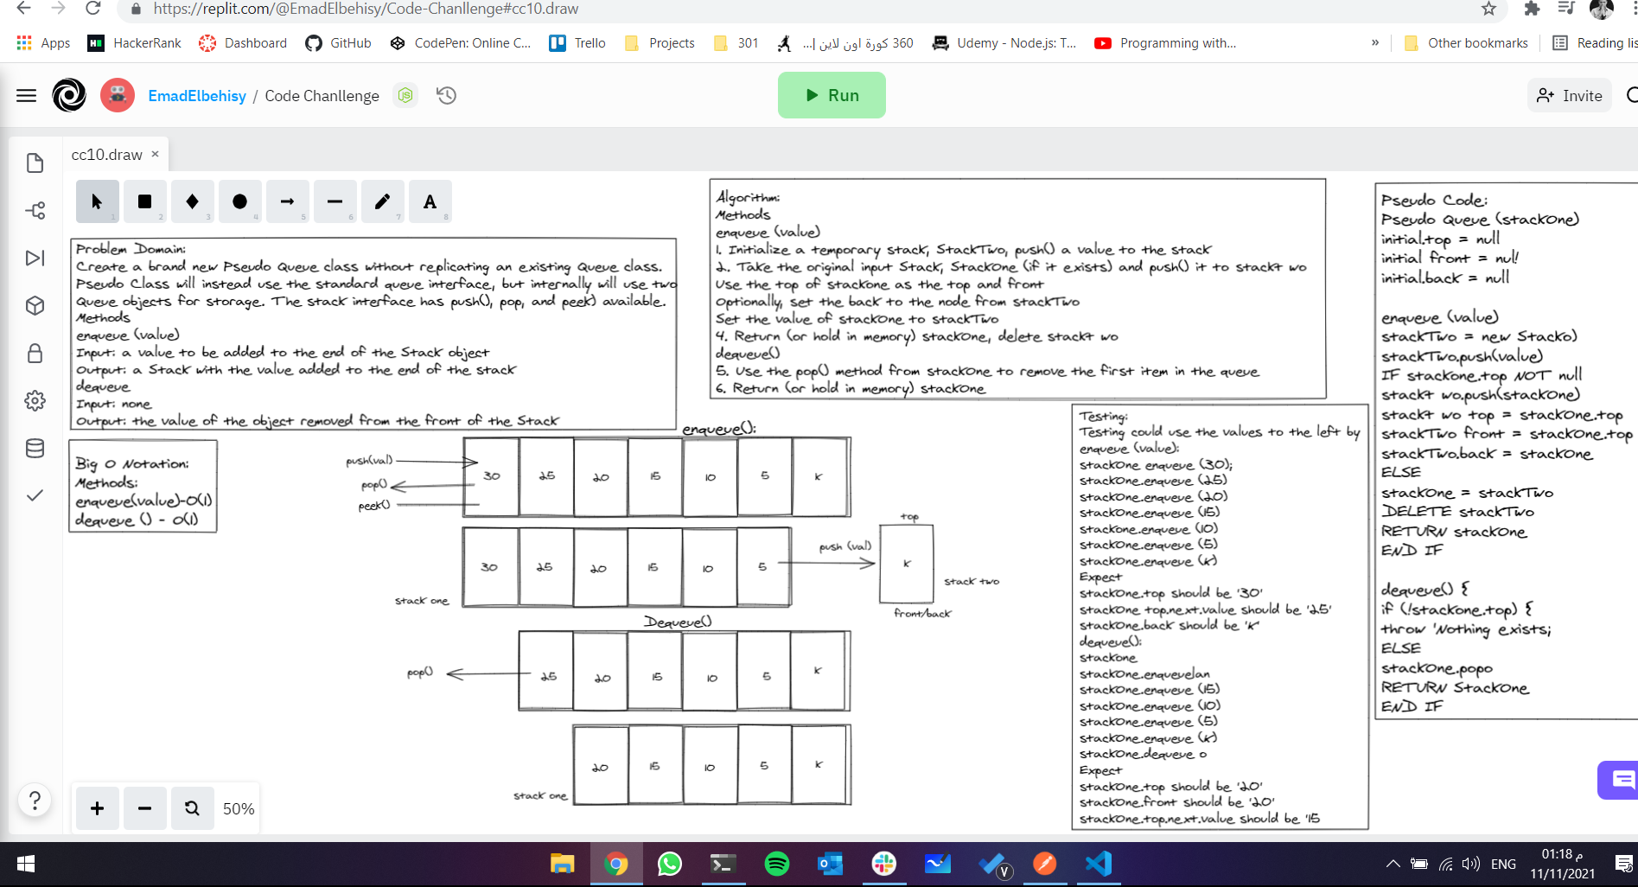Open the Trello bookmark
The width and height of the screenshot is (1638, 887).
(x=577, y=43)
